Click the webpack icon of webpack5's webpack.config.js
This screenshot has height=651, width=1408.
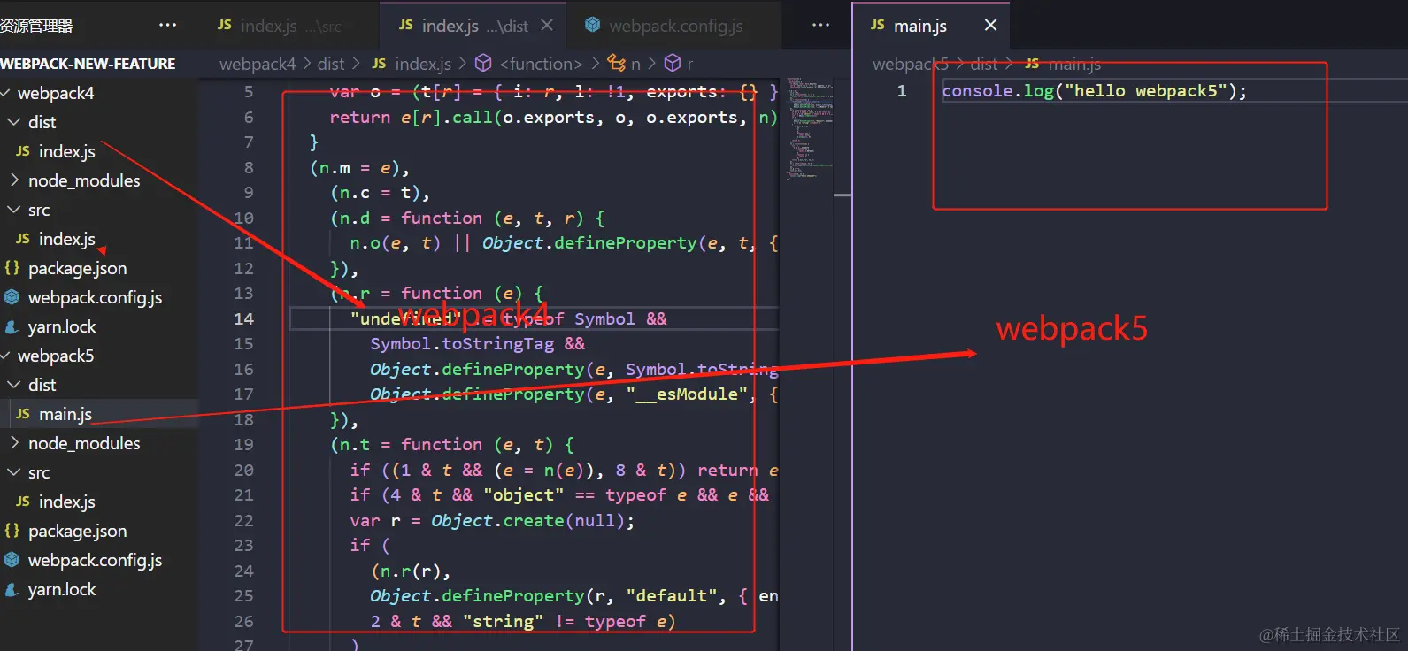click(12, 560)
